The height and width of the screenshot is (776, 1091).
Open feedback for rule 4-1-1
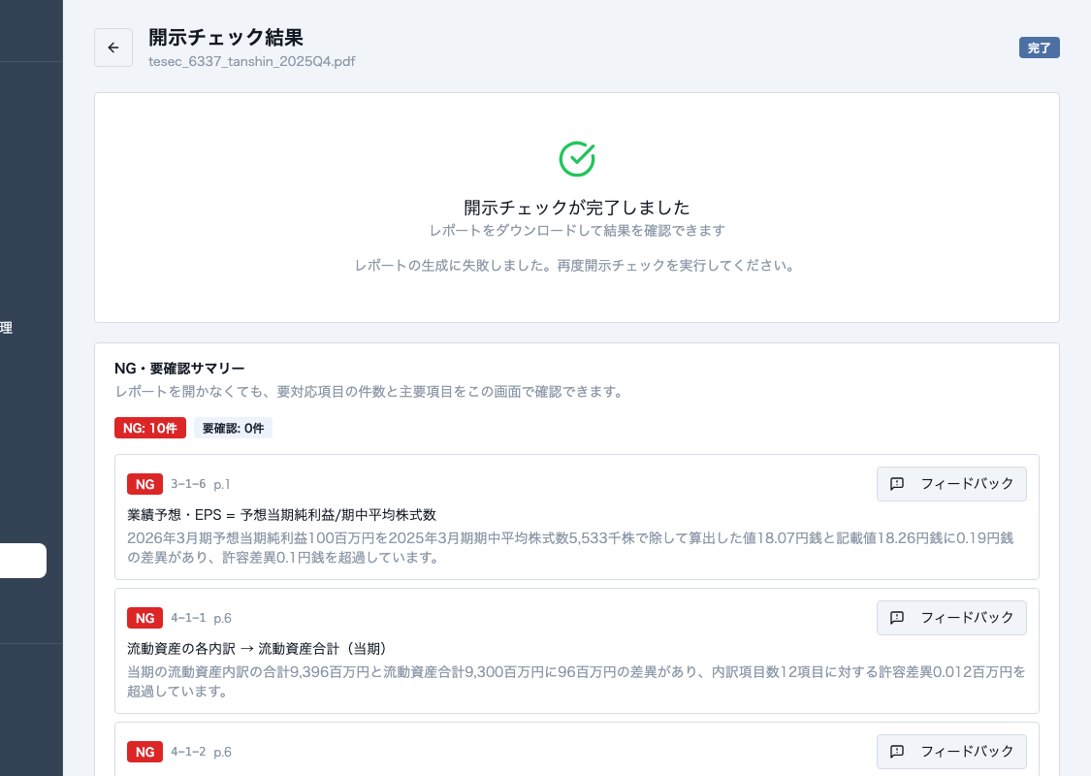pyautogui.click(x=951, y=618)
